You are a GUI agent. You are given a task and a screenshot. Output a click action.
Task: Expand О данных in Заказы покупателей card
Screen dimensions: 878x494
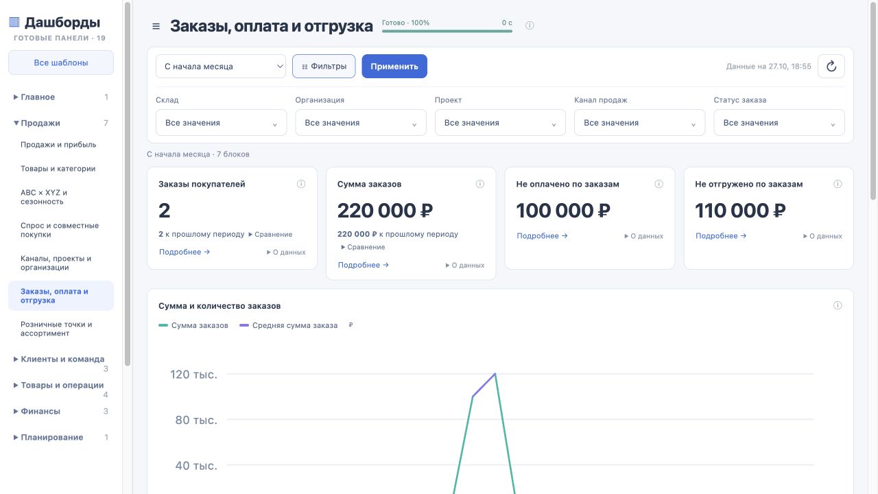[286, 252]
